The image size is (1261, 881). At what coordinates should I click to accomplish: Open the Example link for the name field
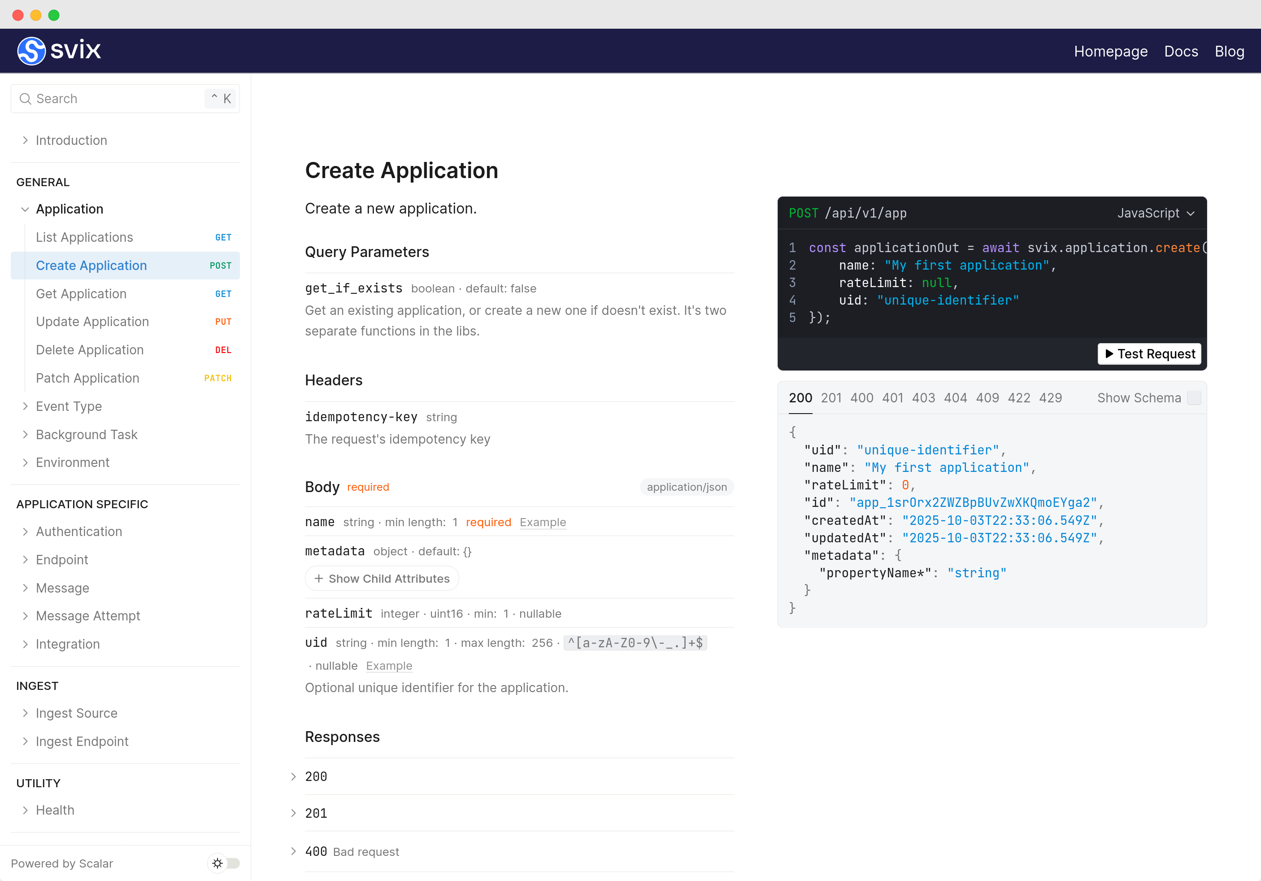tap(543, 522)
